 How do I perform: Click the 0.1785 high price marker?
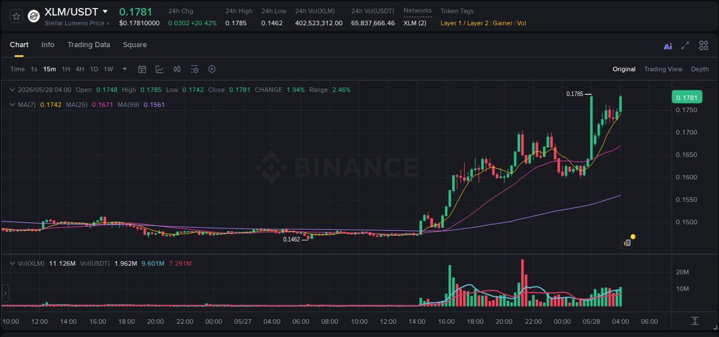click(575, 94)
